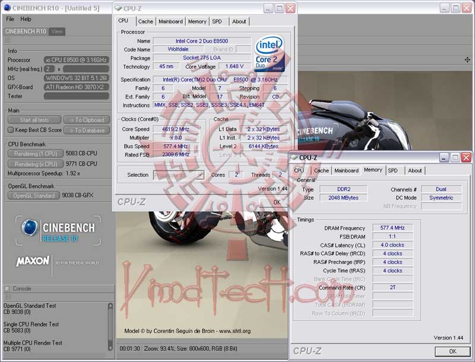
Task: Minimize the CPU-Z Memory window
Action: pyautogui.click(x=444, y=157)
